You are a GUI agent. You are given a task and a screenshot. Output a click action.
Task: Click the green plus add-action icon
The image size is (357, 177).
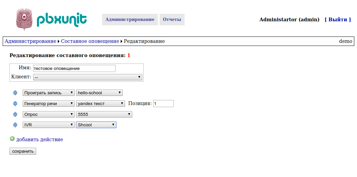click(x=12, y=138)
